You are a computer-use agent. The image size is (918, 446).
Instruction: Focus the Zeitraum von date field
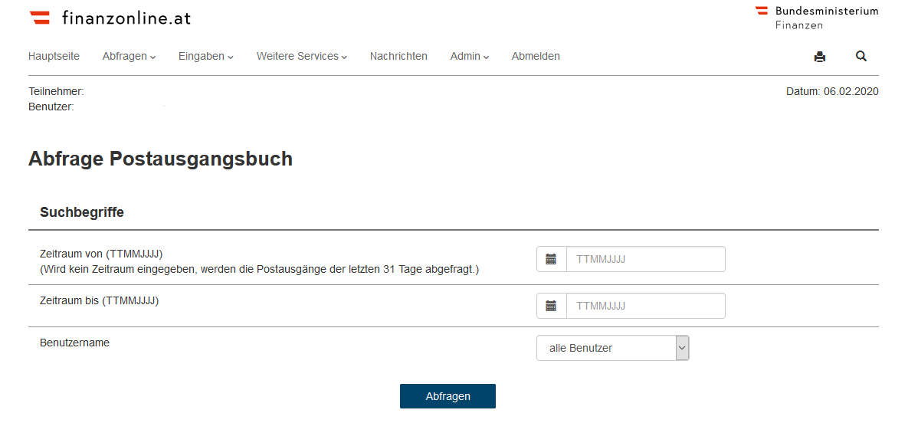(645, 259)
